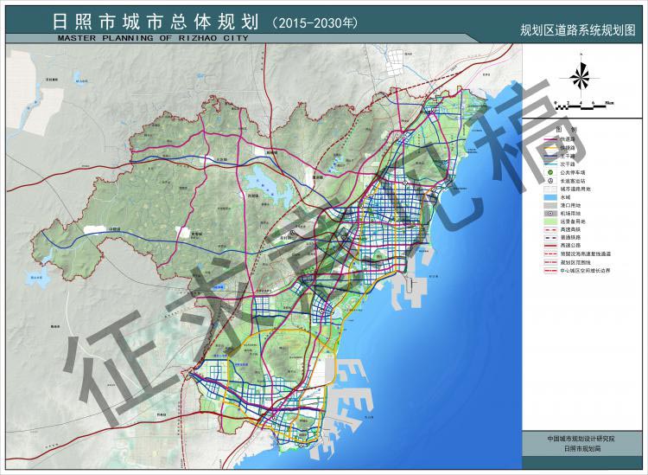Screen dimensions: 648x475
Task: Click the 远景备用地 green color swatch
Action: 550,222
